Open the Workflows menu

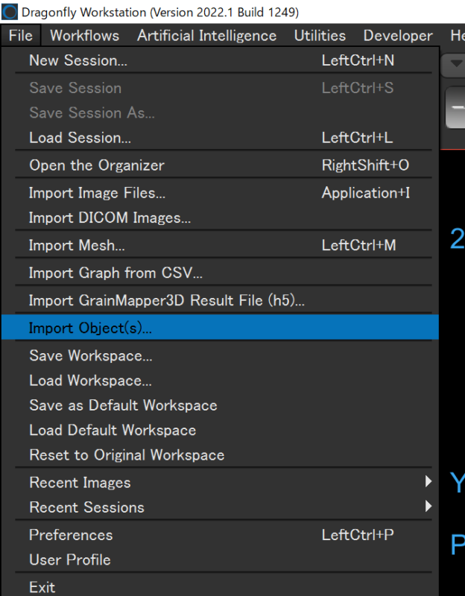point(84,36)
